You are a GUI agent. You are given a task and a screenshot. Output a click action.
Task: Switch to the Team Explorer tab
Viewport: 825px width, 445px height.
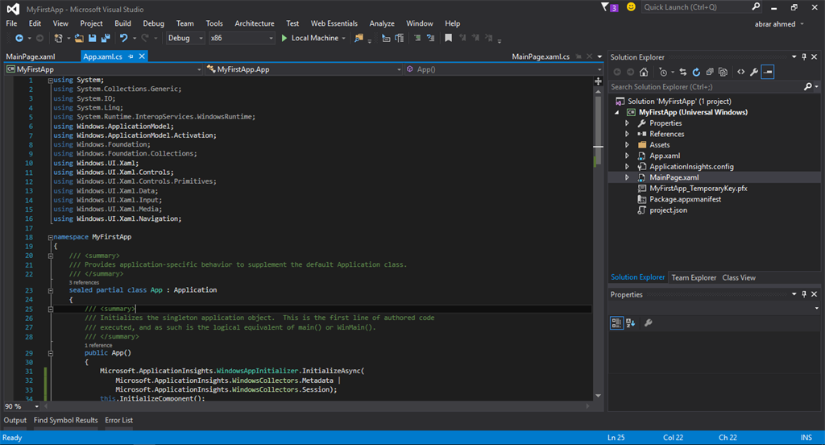pos(694,277)
